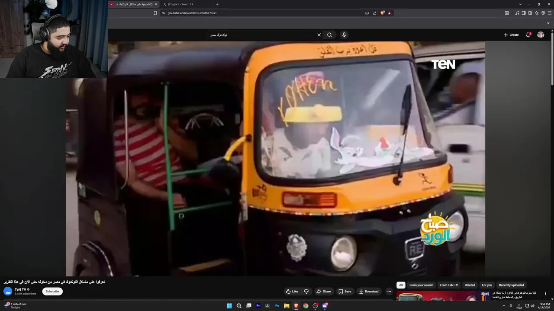Open the YouTube account avatar menu
Viewport: 554px width, 311px height.
click(541, 35)
